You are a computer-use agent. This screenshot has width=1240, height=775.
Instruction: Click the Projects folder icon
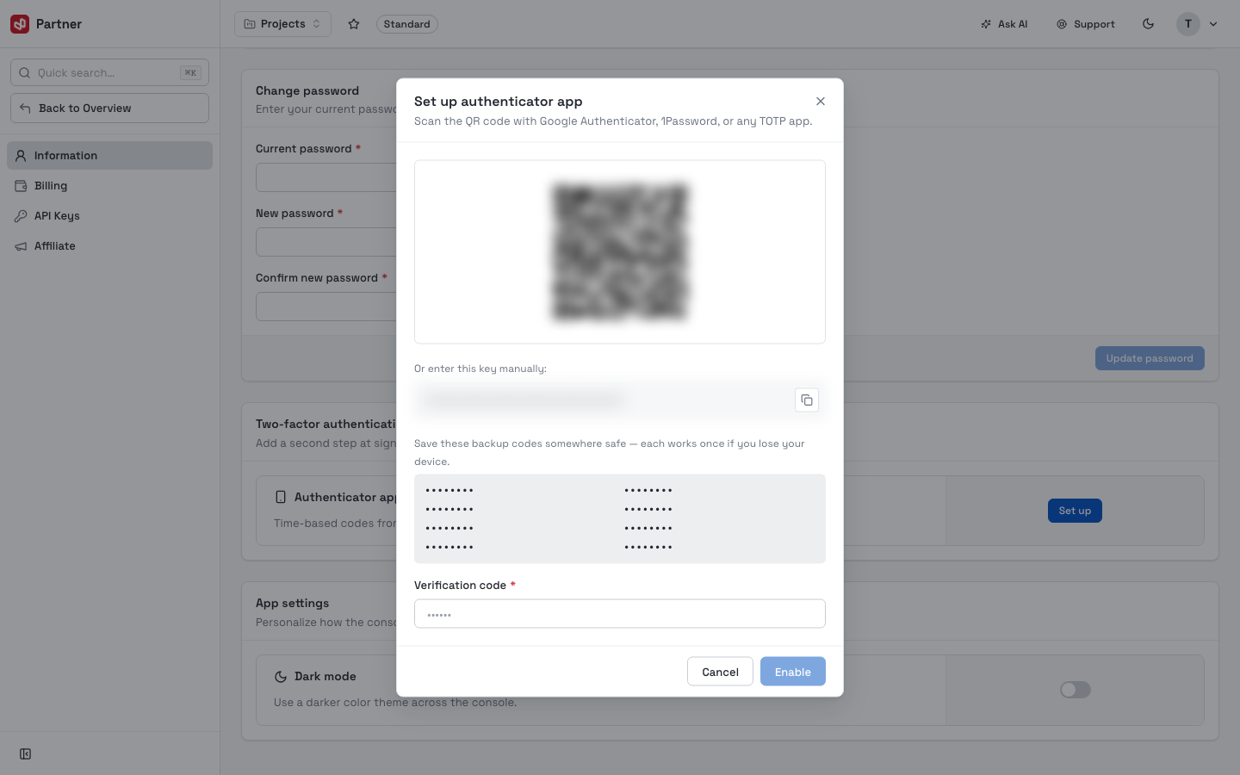250,24
